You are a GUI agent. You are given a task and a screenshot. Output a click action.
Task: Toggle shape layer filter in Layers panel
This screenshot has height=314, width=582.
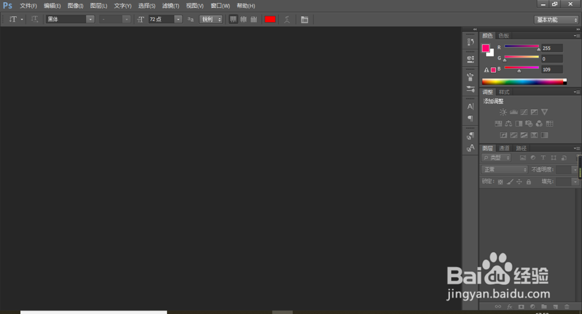click(553, 157)
